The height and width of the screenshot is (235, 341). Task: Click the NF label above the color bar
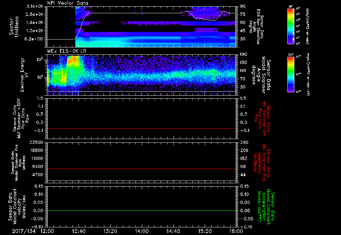(x=291, y=7)
